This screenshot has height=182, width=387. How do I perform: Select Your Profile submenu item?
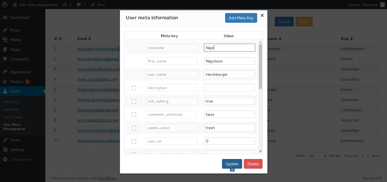pos(13,117)
